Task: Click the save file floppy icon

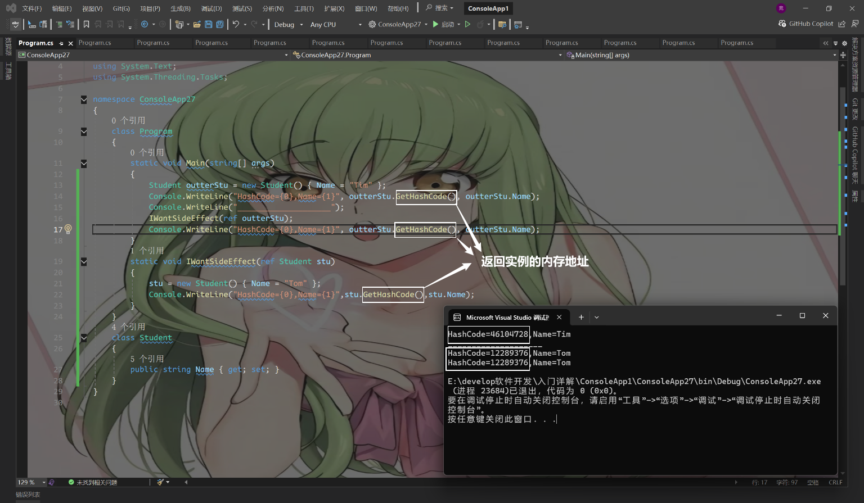Action: 209,24
